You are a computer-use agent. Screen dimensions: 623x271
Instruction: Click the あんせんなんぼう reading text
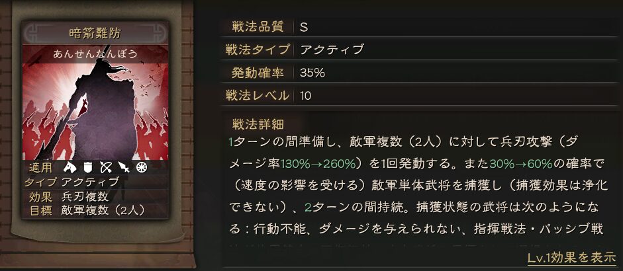coord(96,54)
